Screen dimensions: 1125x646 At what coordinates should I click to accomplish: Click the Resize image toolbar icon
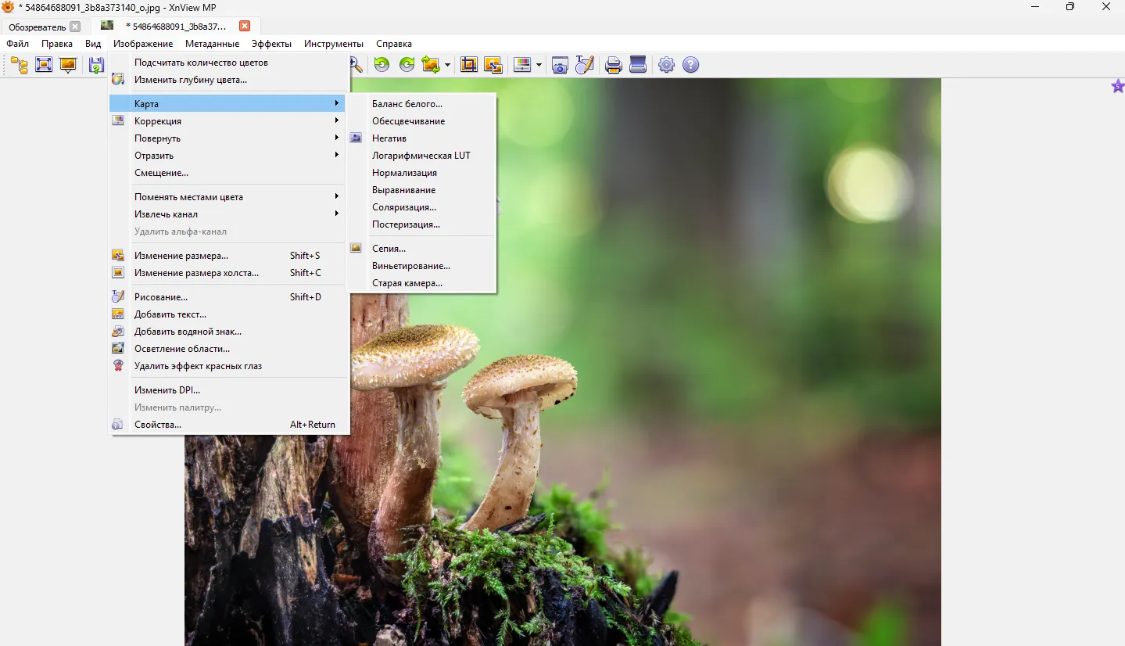493,65
